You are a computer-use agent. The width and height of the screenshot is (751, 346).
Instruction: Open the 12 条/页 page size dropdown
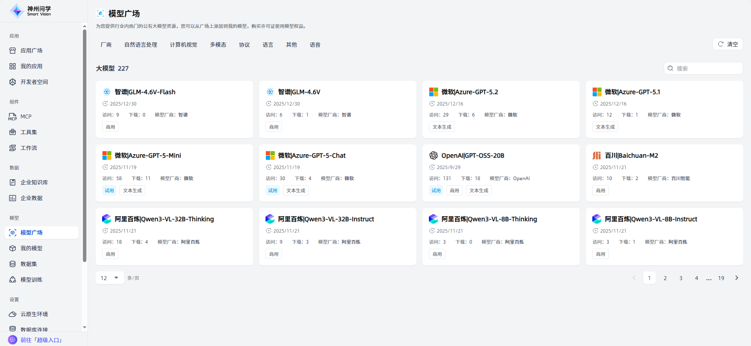point(110,278)
